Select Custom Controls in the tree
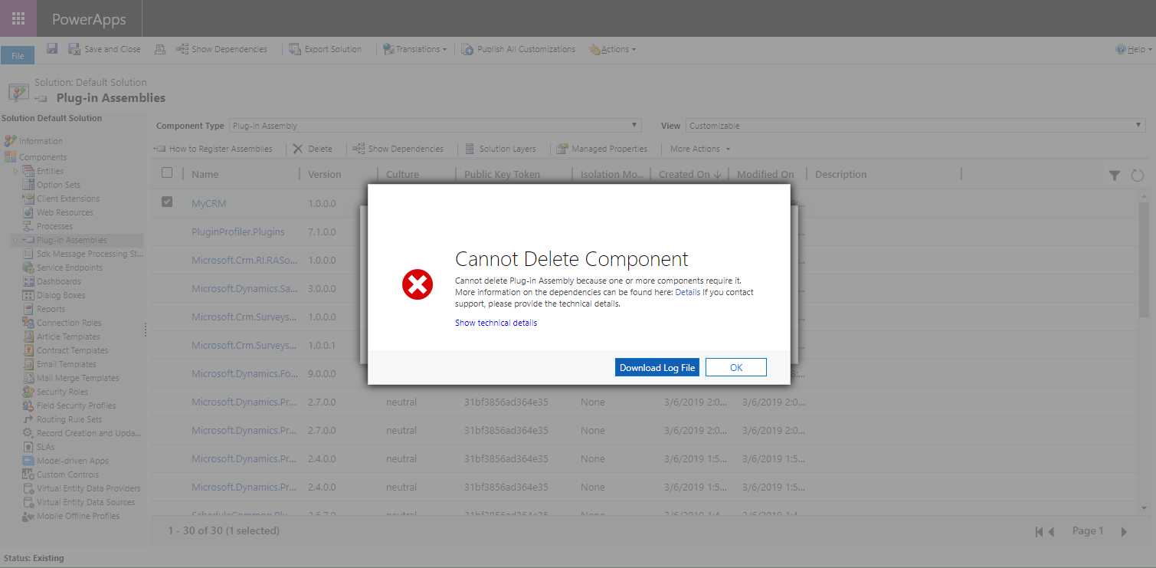This screenshot has width=1156, height=568. [67, 474]
